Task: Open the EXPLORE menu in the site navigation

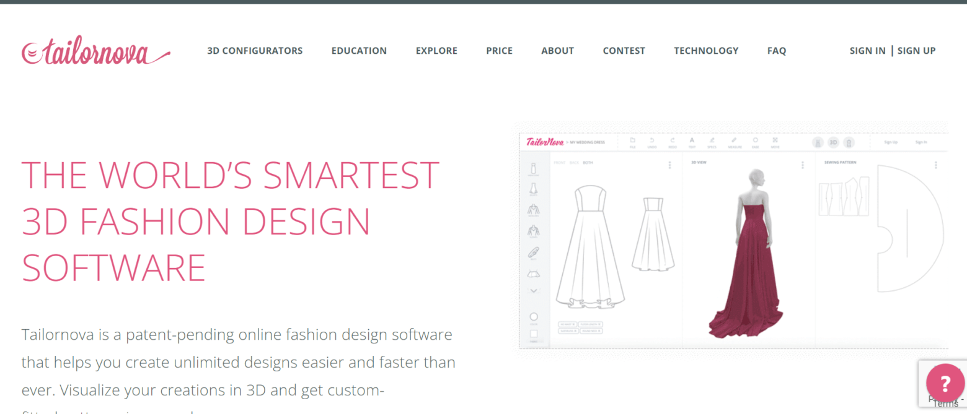Action: coord(436,51)
